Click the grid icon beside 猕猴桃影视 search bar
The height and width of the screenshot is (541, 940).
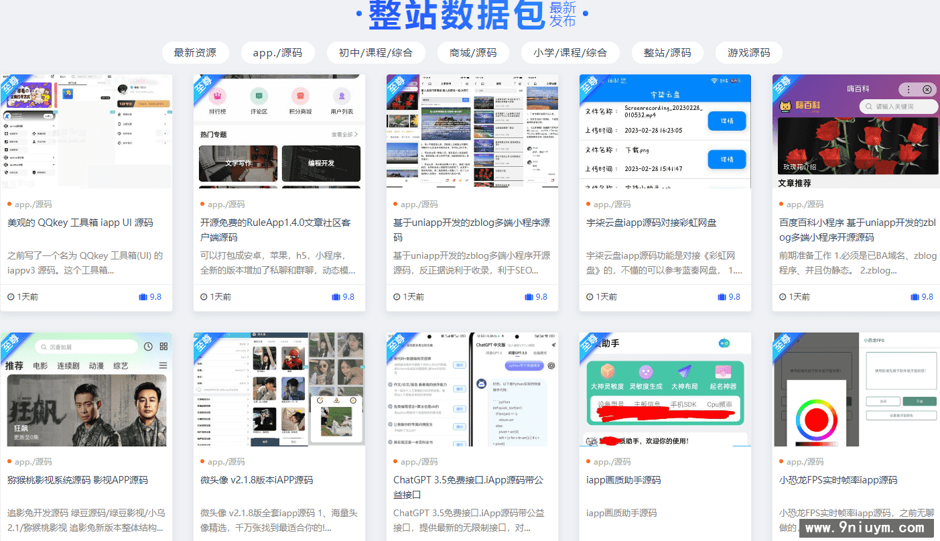[x=163, y=347]
